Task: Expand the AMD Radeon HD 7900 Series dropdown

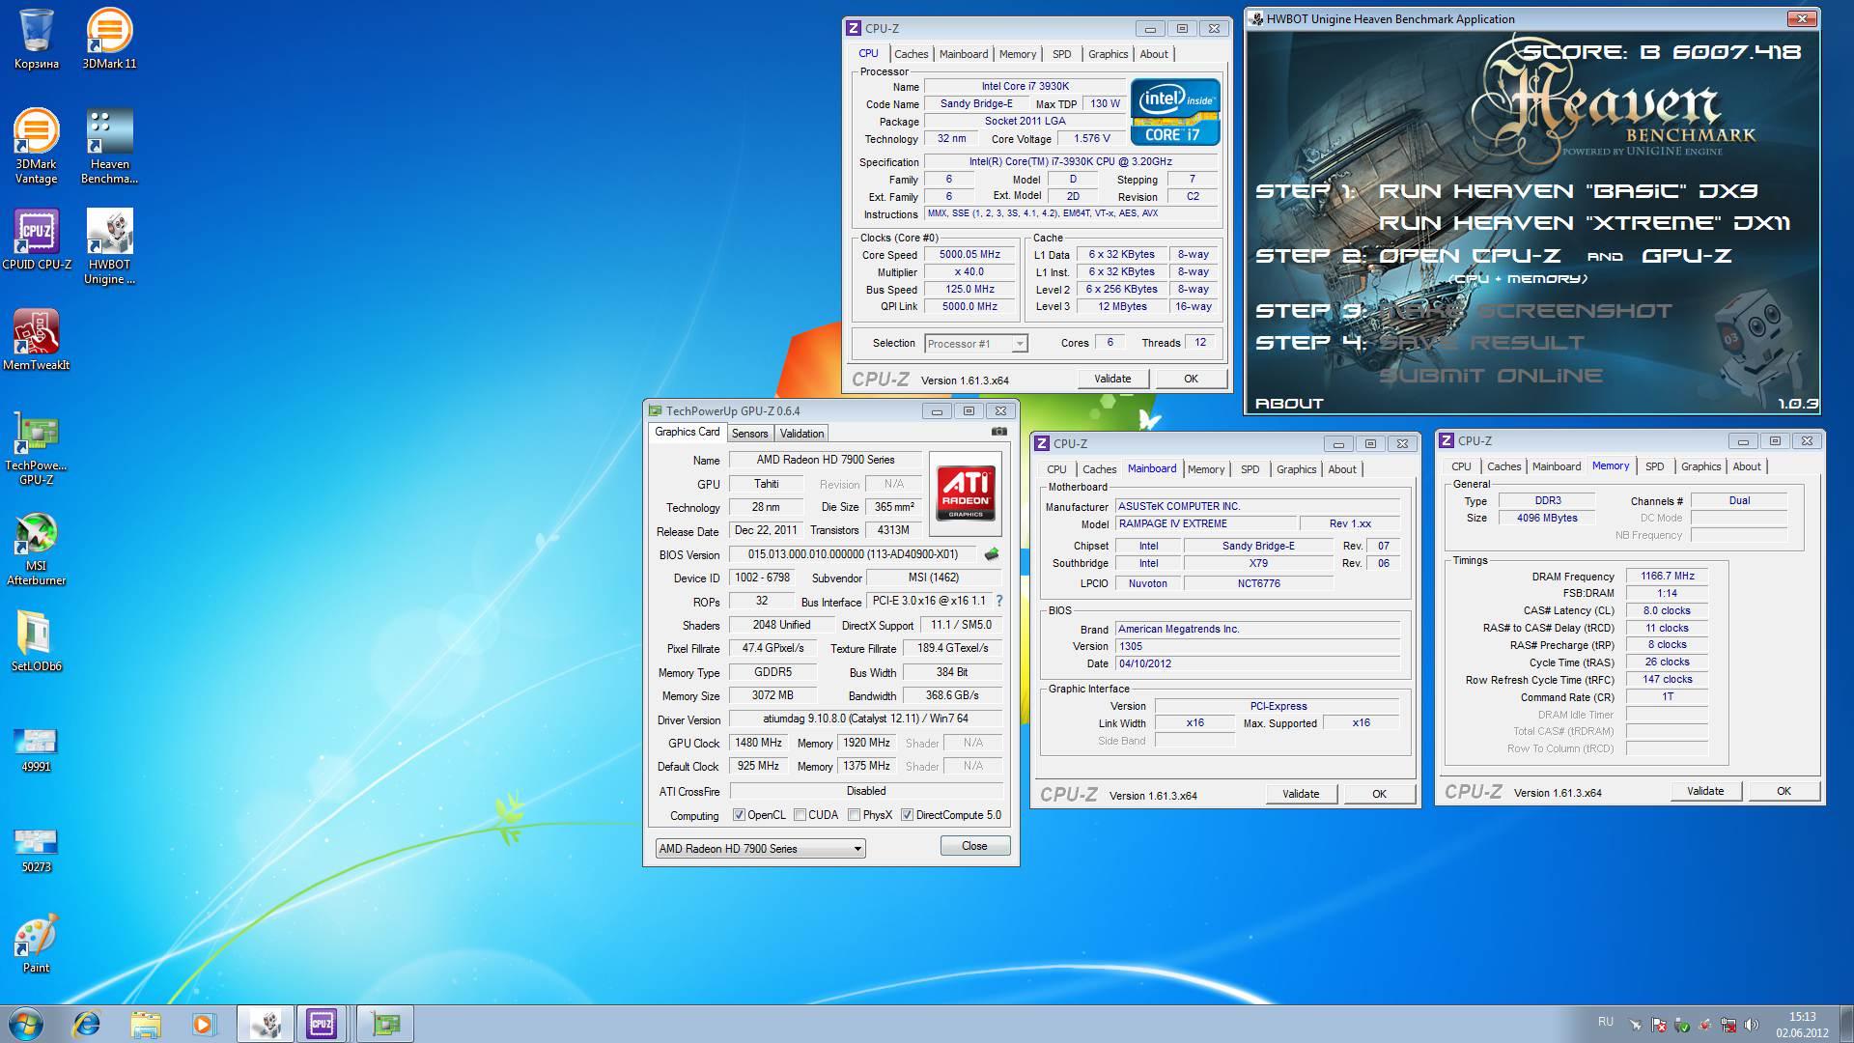Action: (x=760, y=849)
